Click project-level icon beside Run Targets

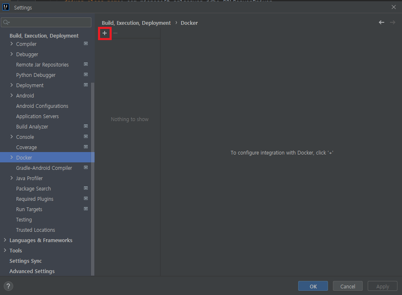pyautogui.click(x=86, y=209)
